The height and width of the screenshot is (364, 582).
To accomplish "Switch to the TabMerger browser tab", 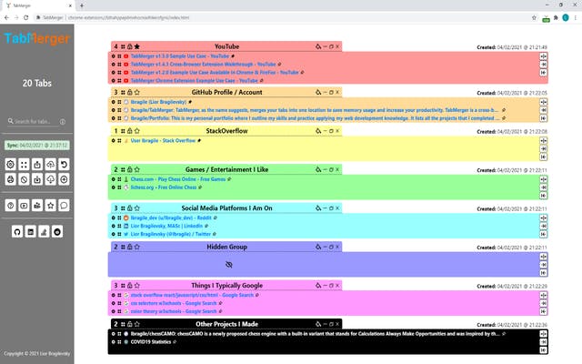I will coord(36,5).
